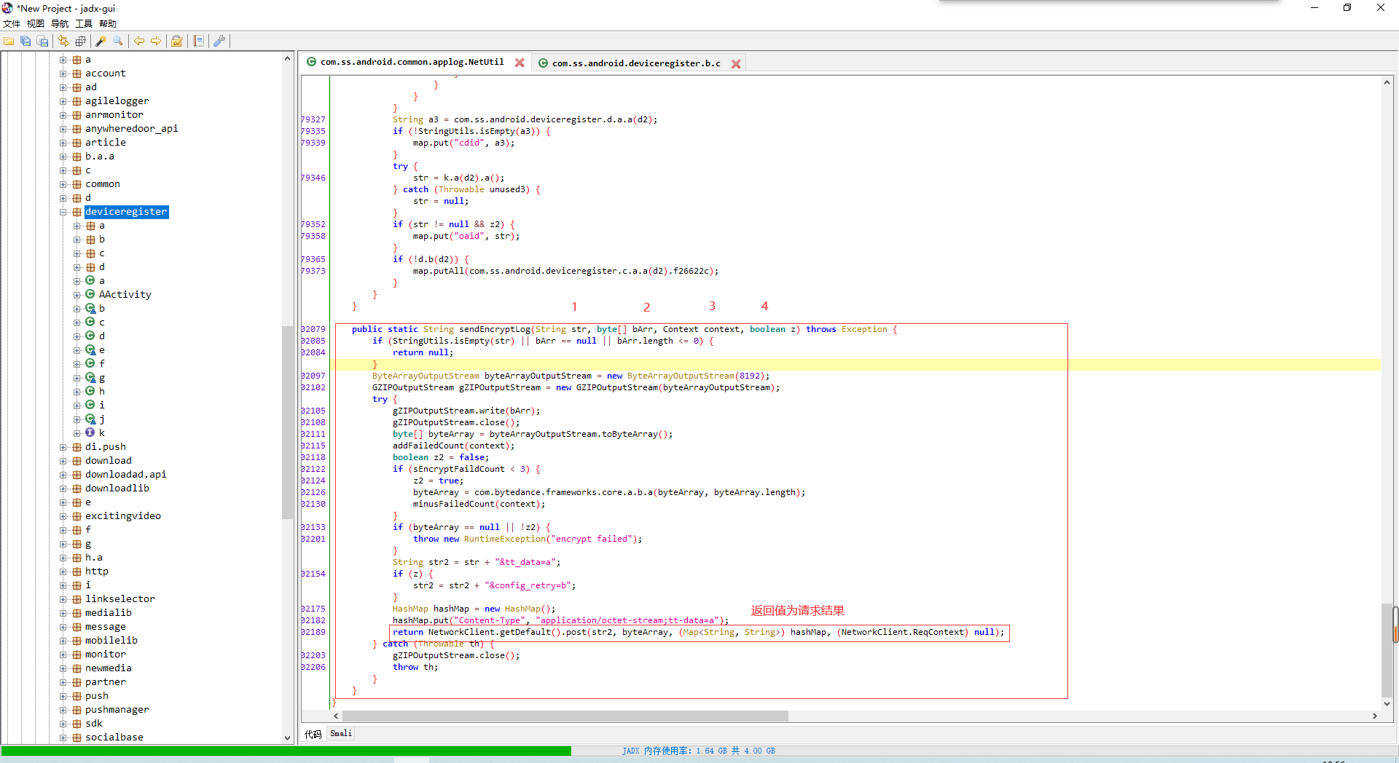The width and height of the screenshot is (1399, 763).
Task: Click the package icon beside account
Action: click(77, 74)
